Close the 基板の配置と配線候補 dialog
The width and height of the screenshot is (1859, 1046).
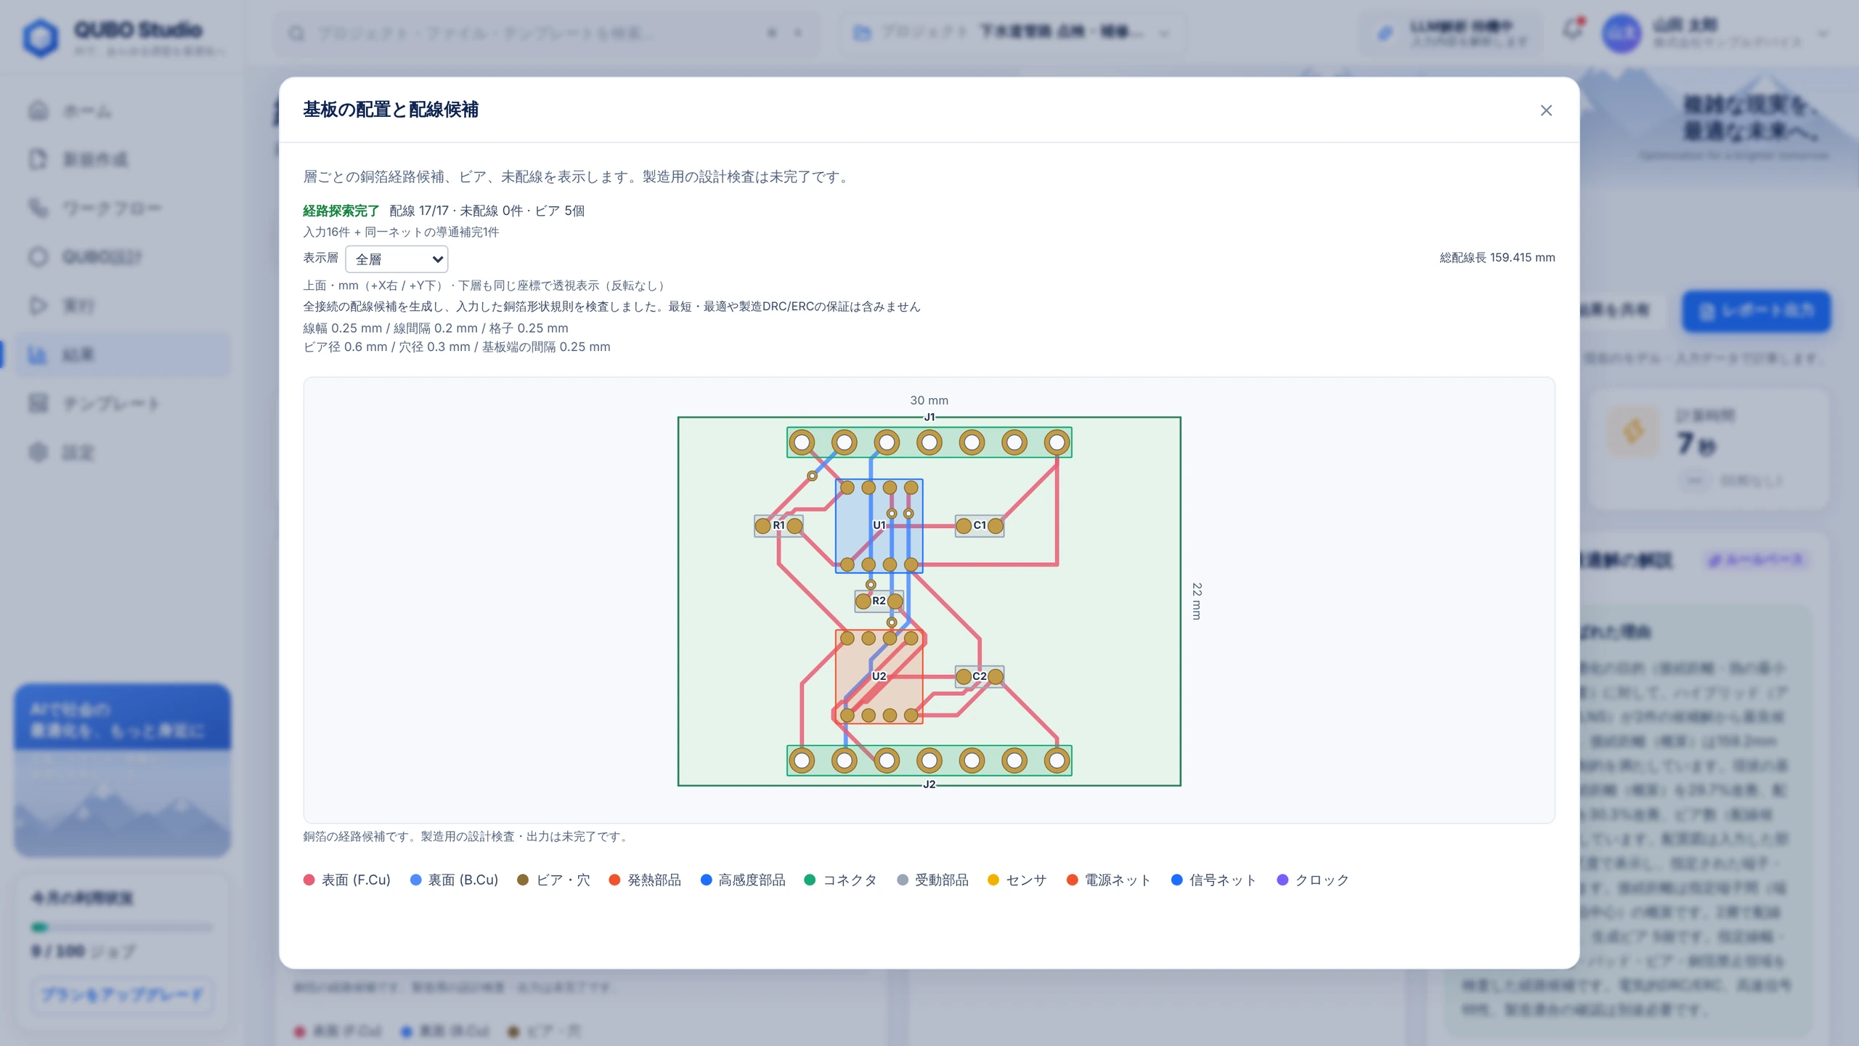[x=1546, y=110]
